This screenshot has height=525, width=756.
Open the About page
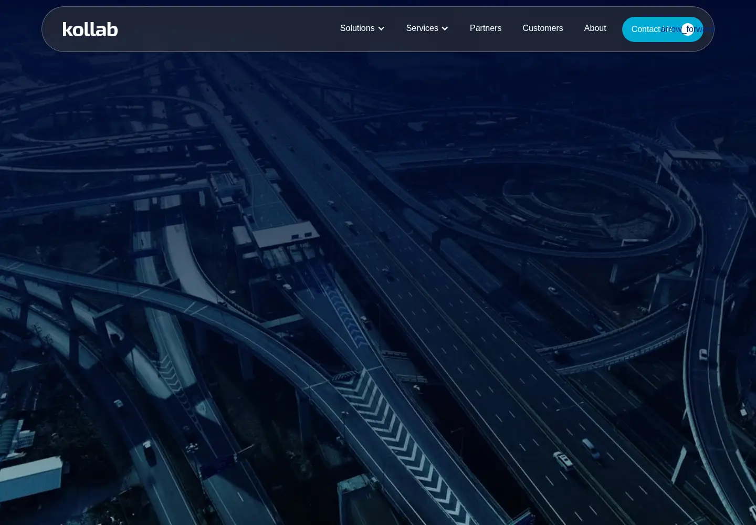(x=595, y=28)
